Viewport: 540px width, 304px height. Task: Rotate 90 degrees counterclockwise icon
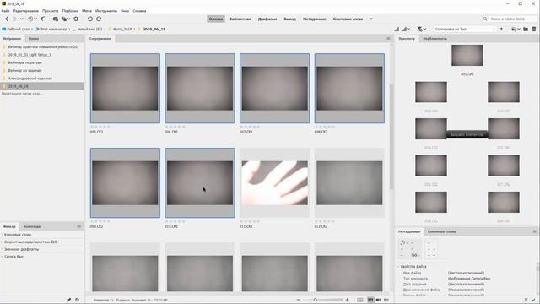90,19
